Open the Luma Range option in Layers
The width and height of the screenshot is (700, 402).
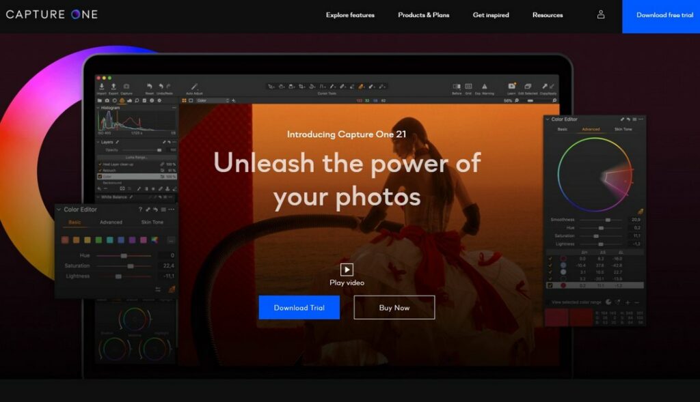coord(136,158)
